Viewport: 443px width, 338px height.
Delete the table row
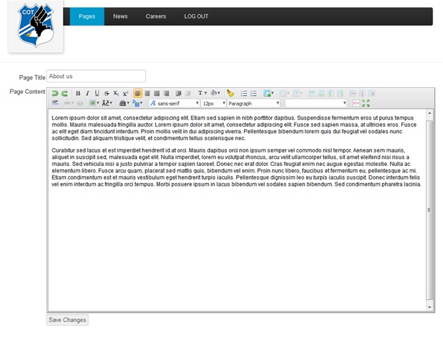click(x=352, y=93)
